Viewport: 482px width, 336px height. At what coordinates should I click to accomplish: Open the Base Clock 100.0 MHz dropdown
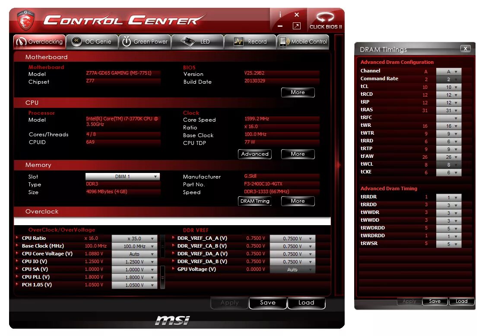pos(134,246)
